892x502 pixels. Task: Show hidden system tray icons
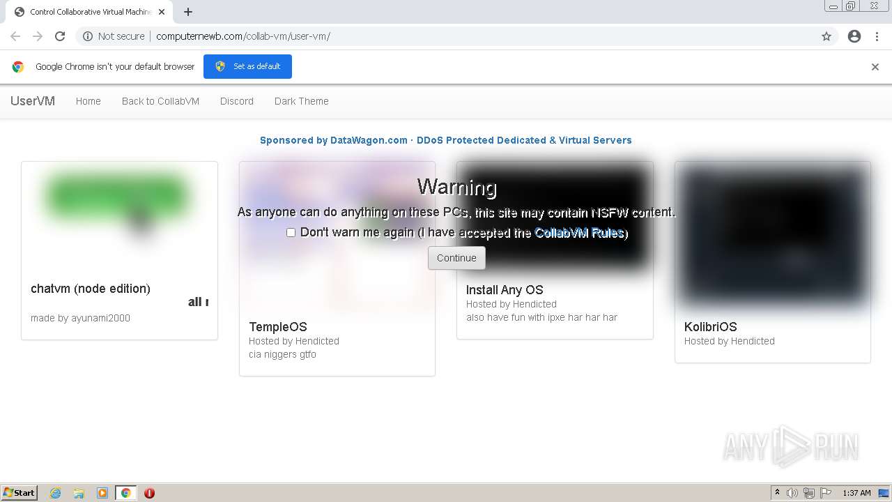(777, 493)
